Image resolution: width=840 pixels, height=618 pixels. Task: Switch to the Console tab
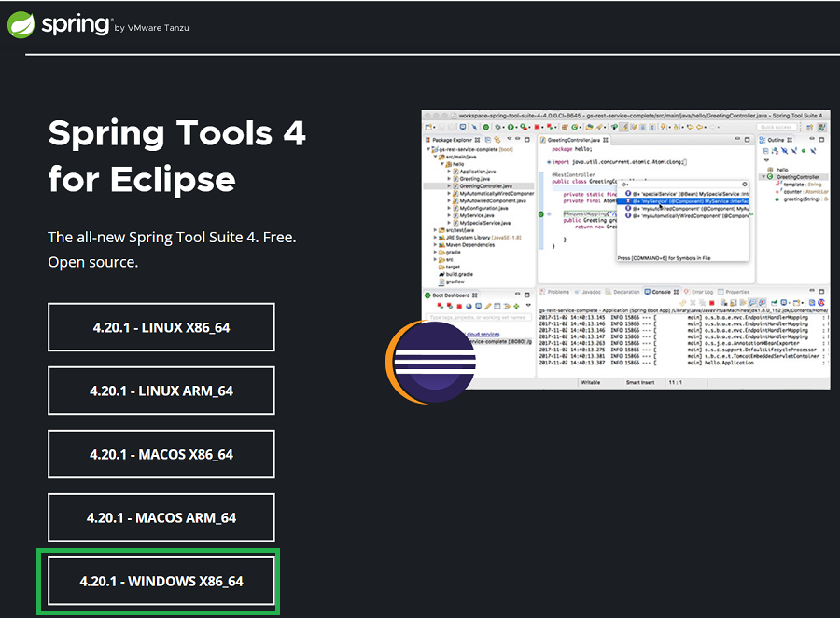659,292
